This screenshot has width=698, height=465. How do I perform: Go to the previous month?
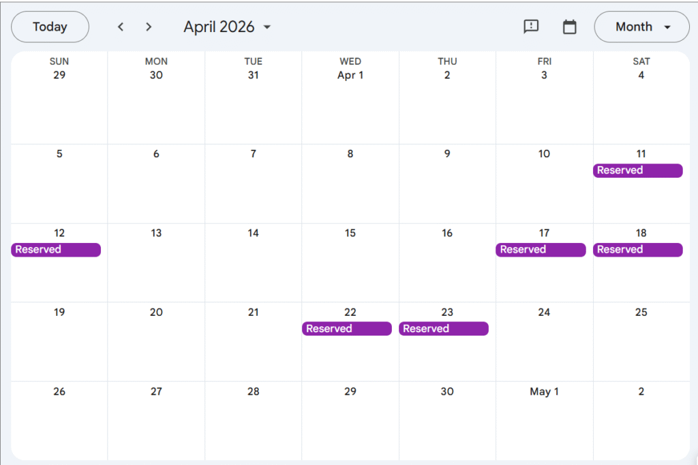point(121,27)
